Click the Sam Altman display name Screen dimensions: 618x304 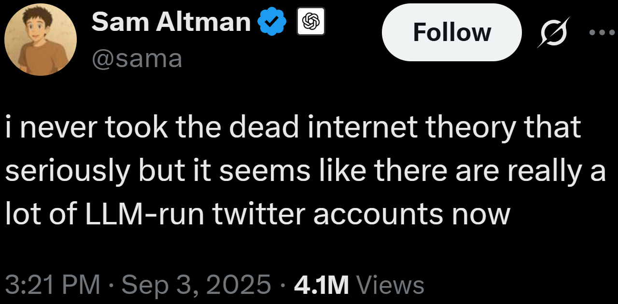click(x=171, y=22)
